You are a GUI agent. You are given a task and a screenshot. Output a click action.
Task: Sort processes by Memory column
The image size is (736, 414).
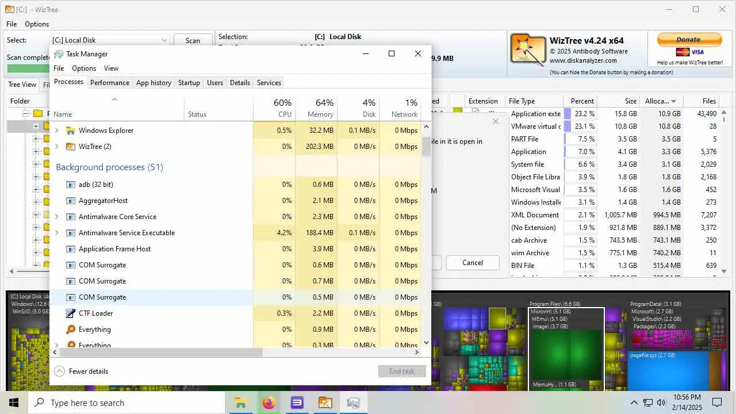click(316, 108)
